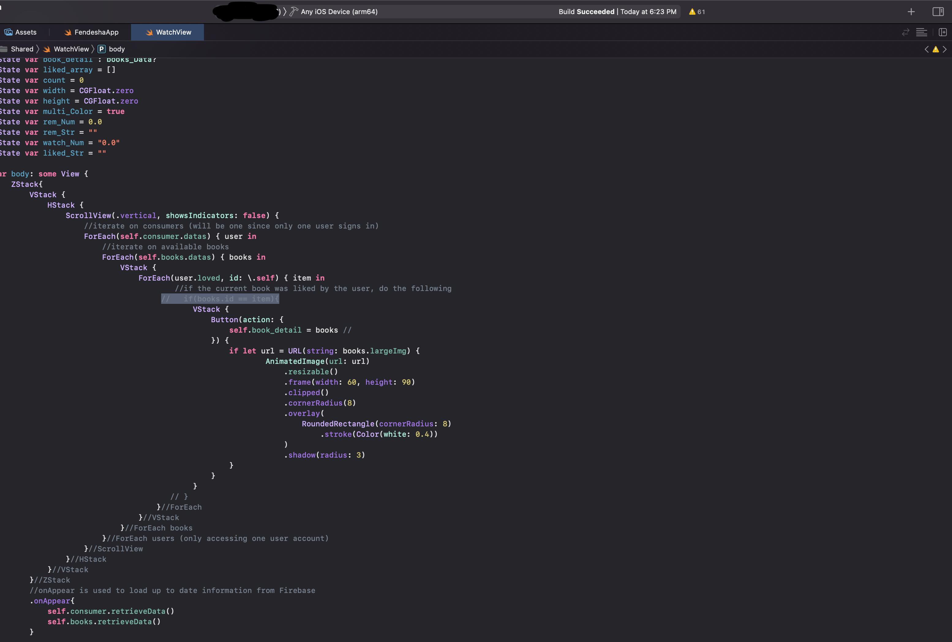
Task: Click the highlighted commented if(books.id == item) line
Action: click(x=220, y=299)
